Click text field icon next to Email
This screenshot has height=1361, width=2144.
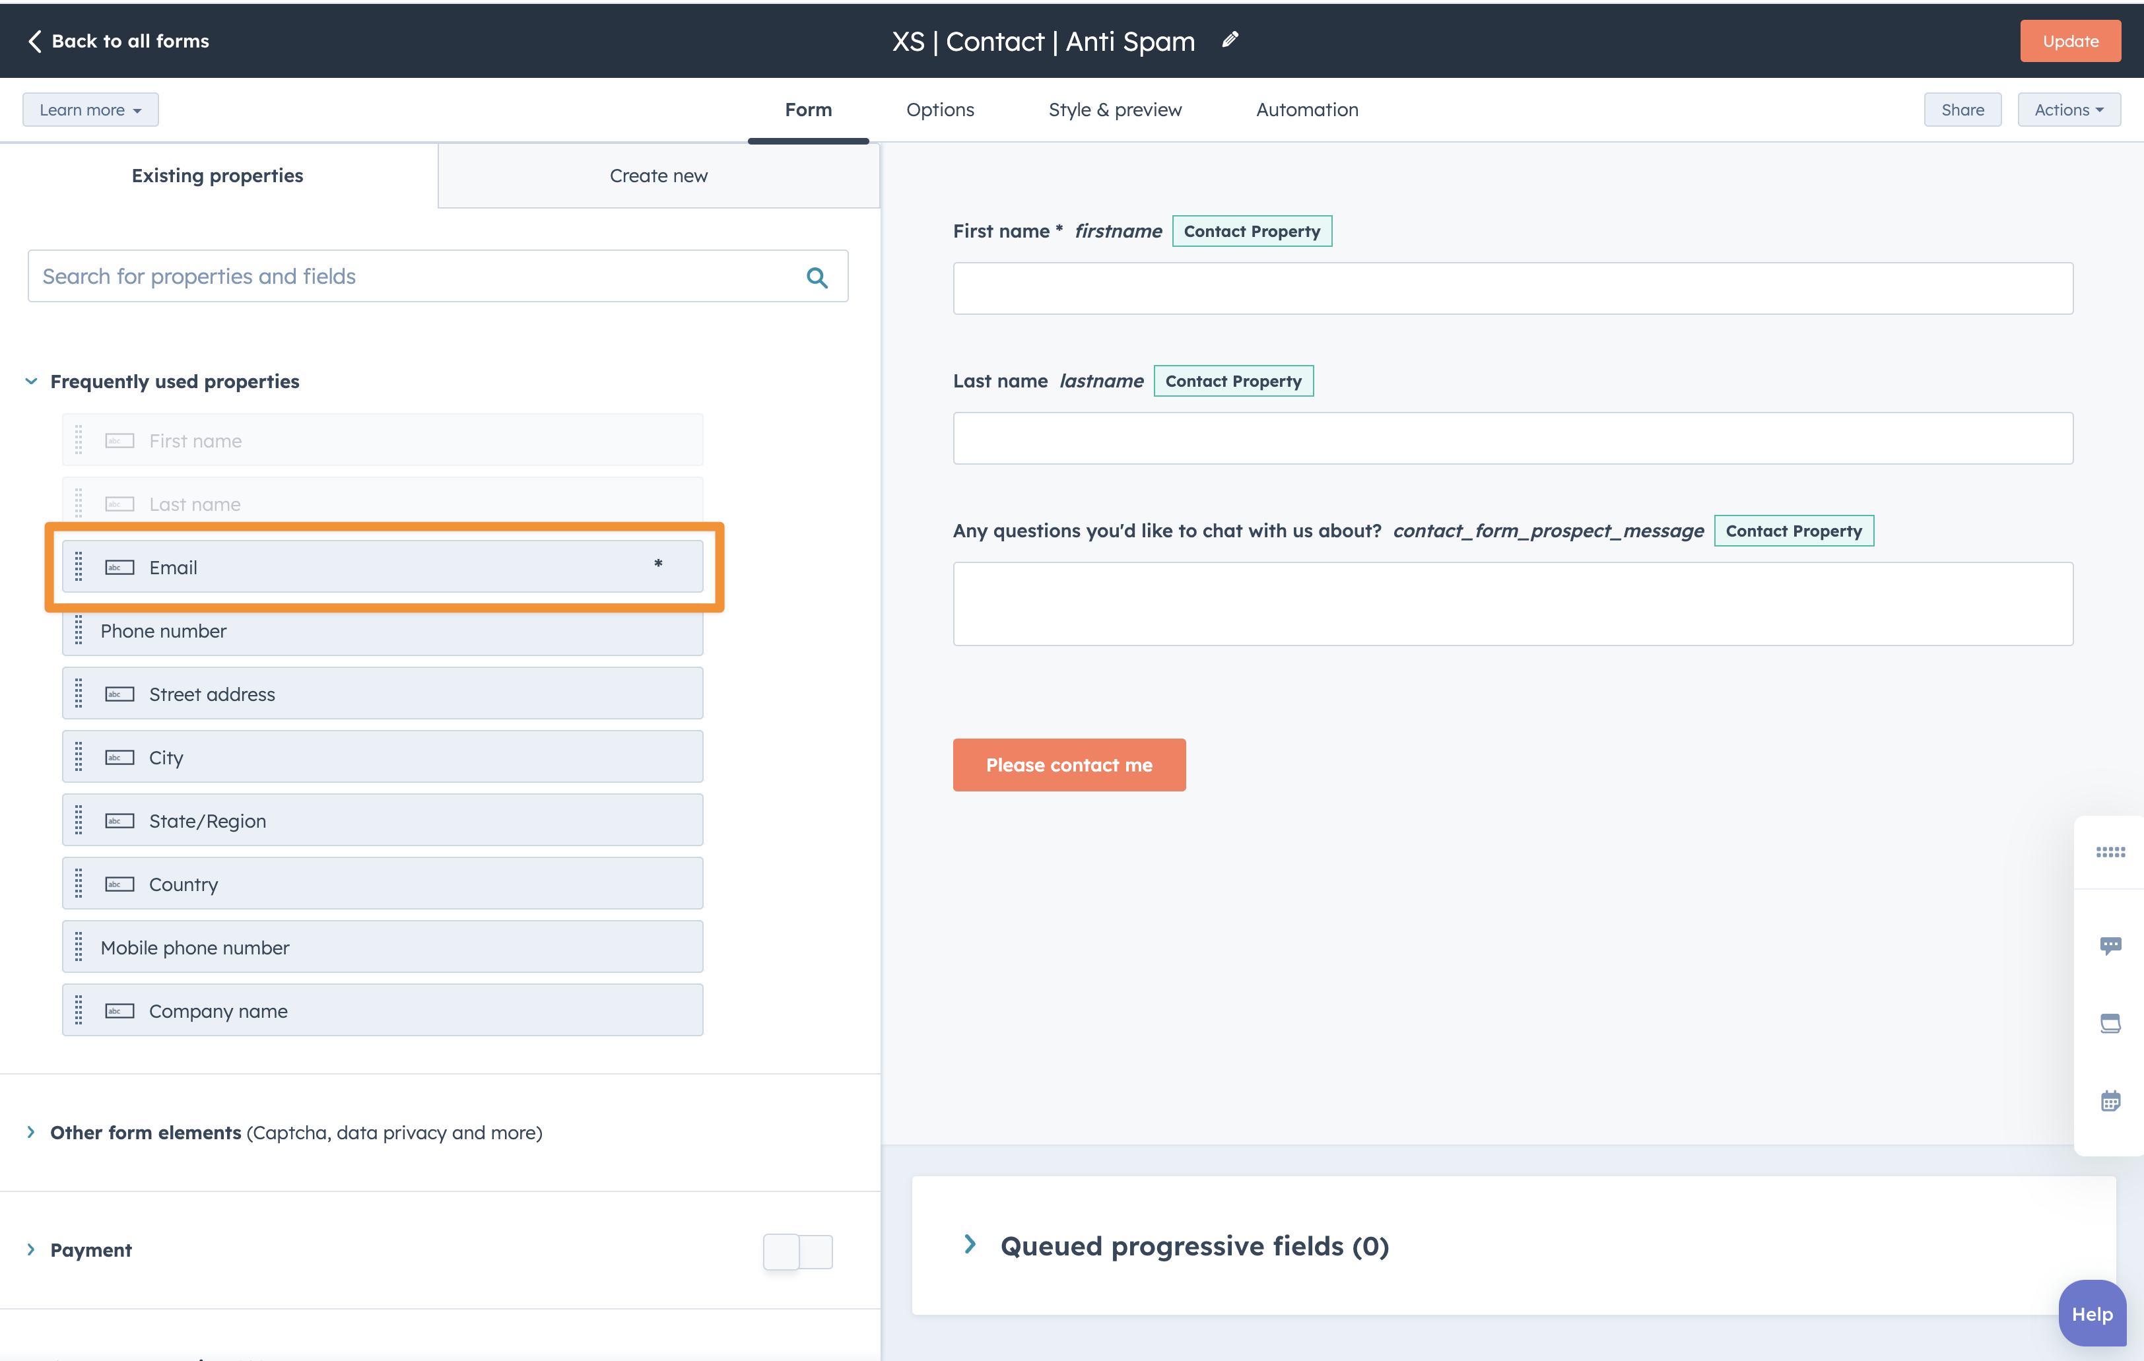coord(119,567)
